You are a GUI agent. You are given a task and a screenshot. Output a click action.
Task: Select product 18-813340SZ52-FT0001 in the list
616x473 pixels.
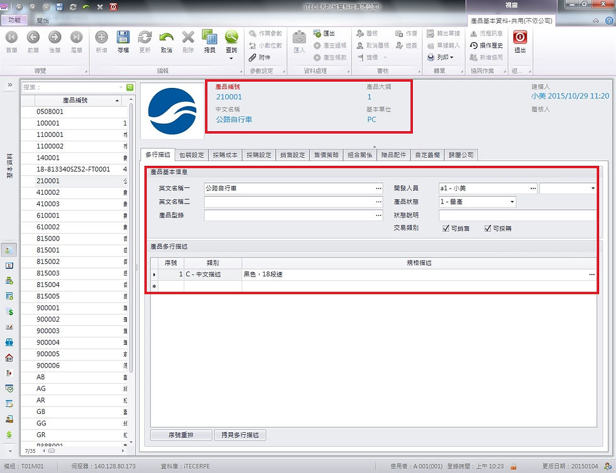click(75, 169)
